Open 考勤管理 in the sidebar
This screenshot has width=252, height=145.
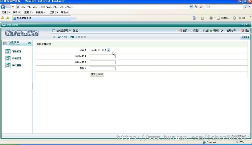coord(17,52)
